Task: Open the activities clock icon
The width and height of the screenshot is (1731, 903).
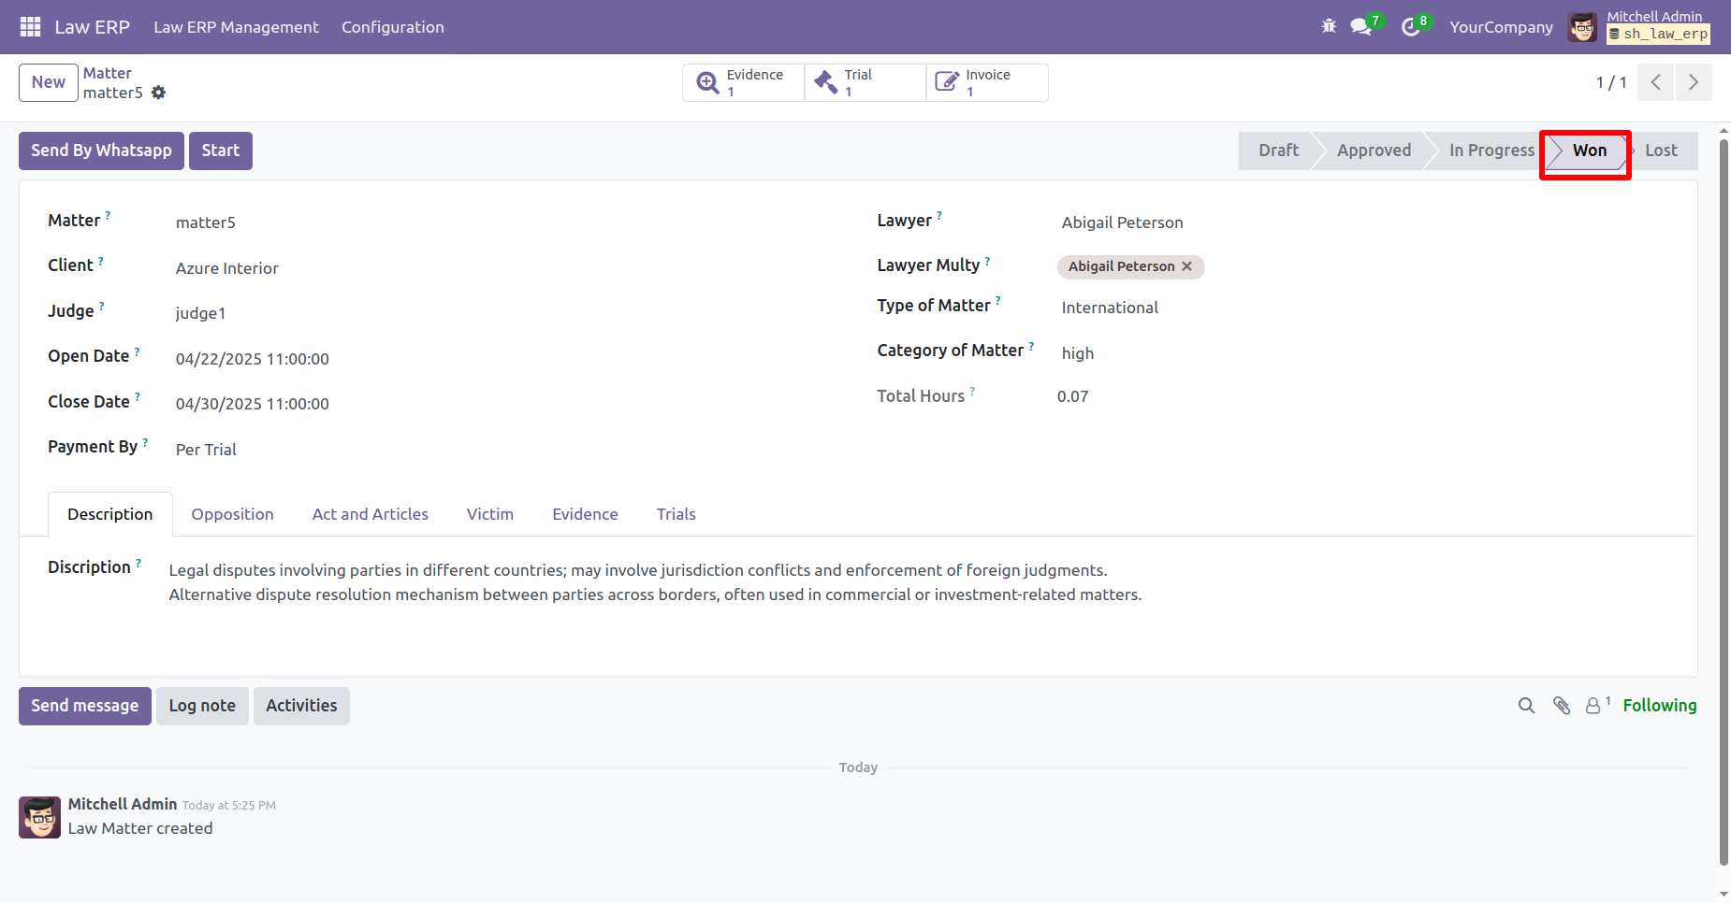Action: tap(1411, 27)
